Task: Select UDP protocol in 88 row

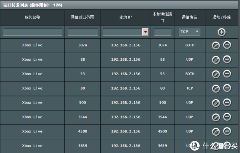Action: [x=190, y=59]
